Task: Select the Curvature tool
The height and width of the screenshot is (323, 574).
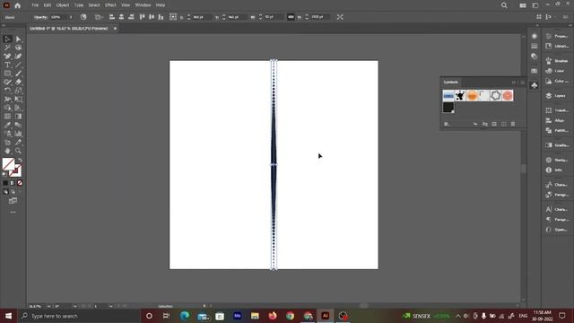Action: tap(18, 56)
